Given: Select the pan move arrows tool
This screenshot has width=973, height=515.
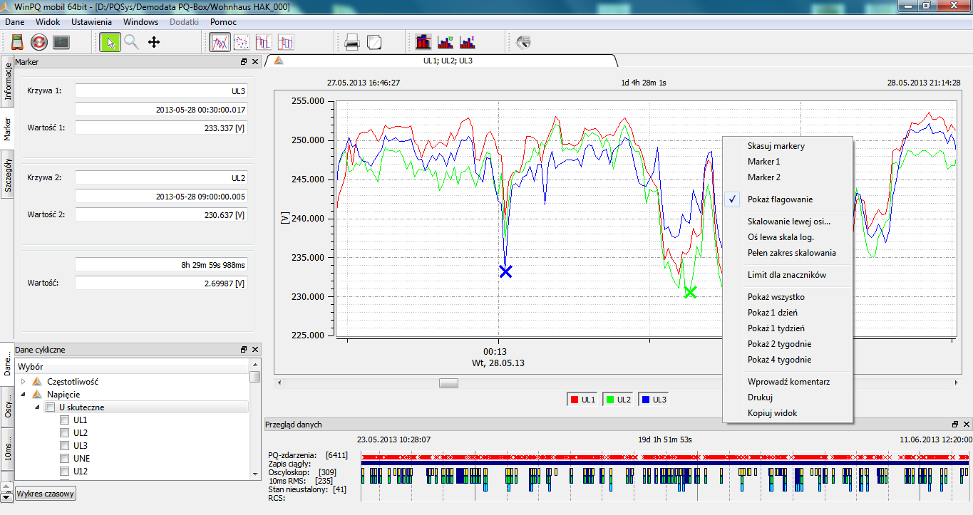Looking at the screenshot, I should (153, 42).
